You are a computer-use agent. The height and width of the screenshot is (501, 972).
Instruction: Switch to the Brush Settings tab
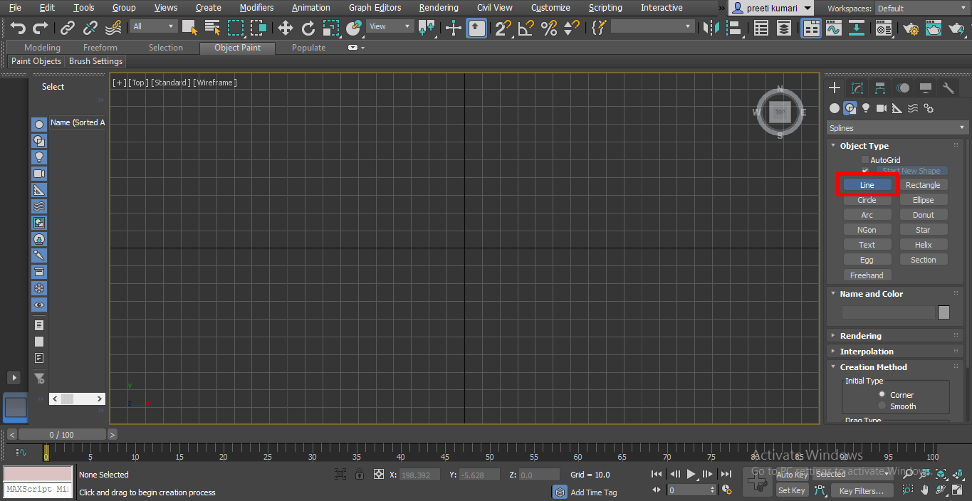click(x=95, y=61)
